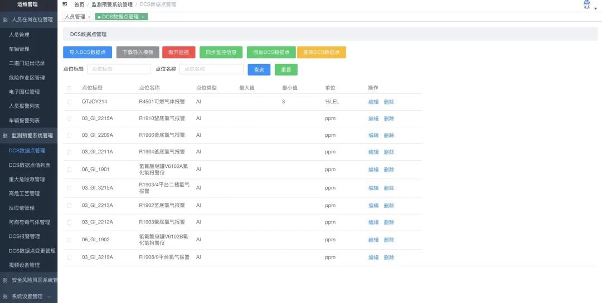The width and height of the screenshot is (602, 303).
Task: Click the 同步监控信息 button
Action: coord(221,52)
